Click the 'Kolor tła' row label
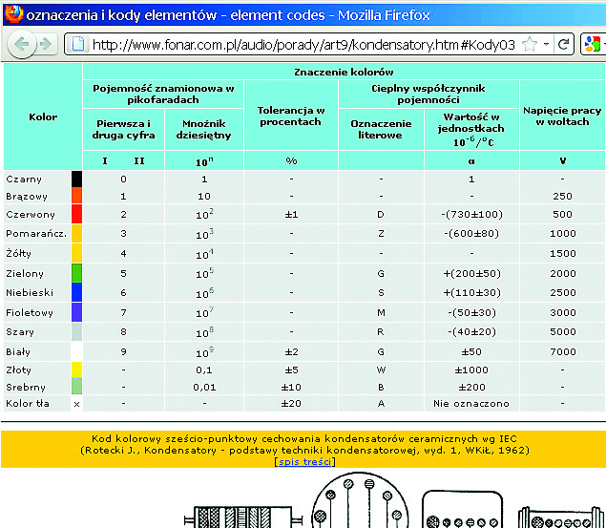 28,403
